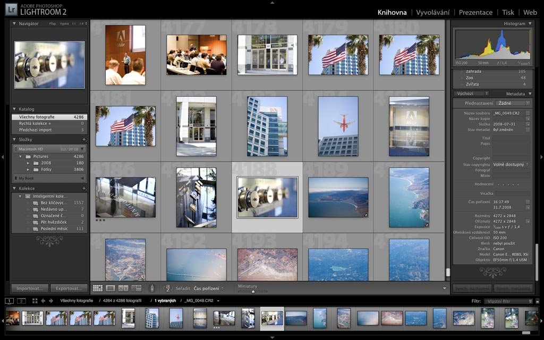Viewport: 544px width, 340px height.
Task: Enable second monitor display 2 button
Action: 21,301
